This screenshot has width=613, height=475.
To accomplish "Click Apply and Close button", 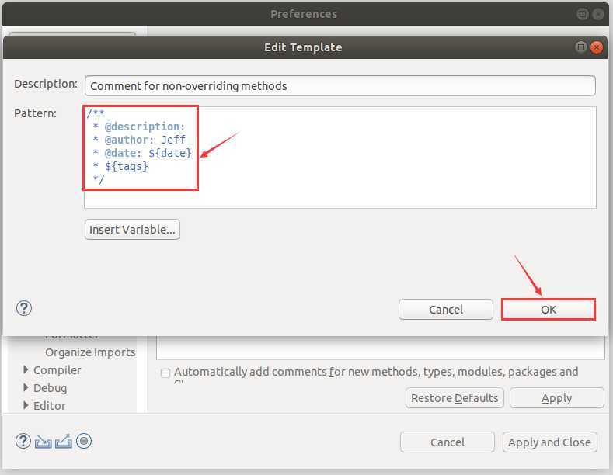I will (549, 442).
